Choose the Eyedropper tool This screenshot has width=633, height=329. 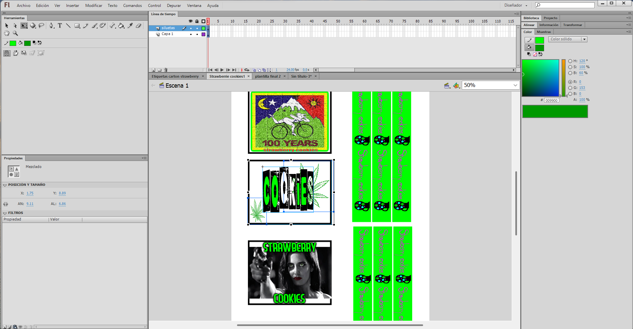130,25
